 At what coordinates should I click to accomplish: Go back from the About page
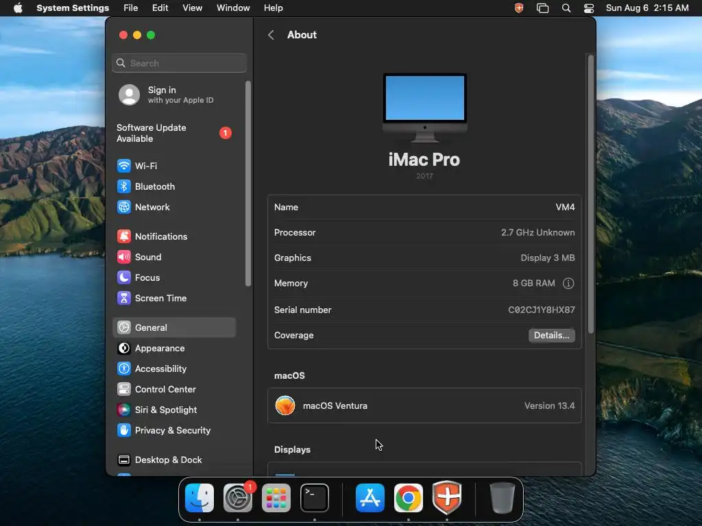[x=271, y=35]
